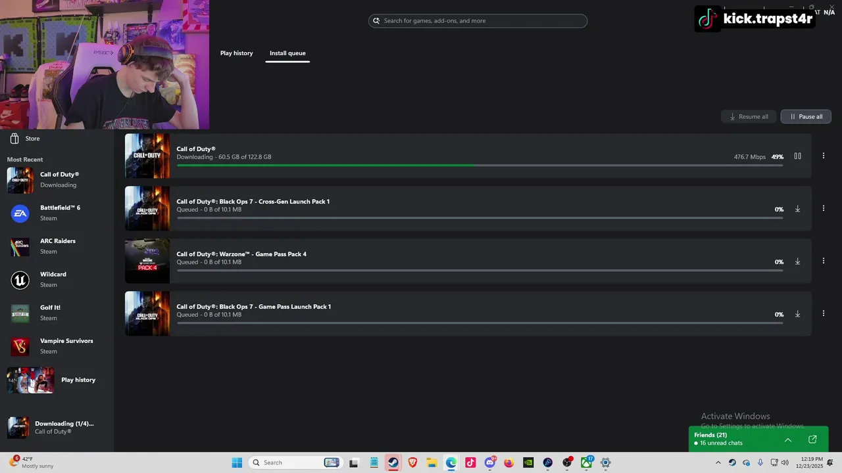Open the Windows Start menu
This screenshot has width=842, height=473.
[x=237, y=462]
